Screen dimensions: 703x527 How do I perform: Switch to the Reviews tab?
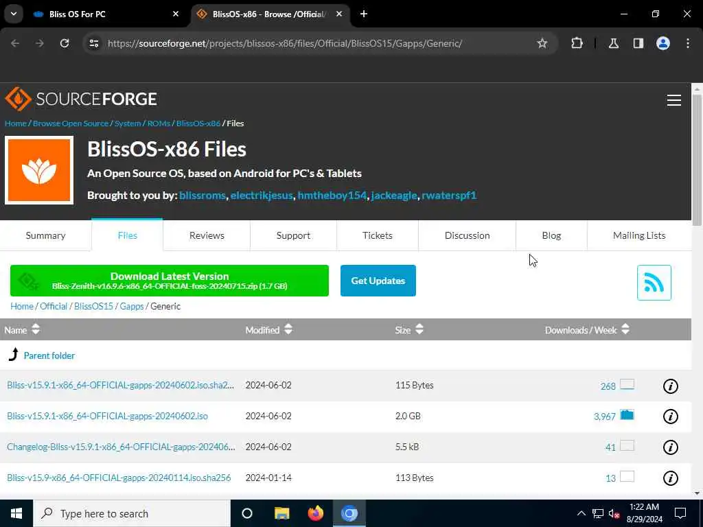pyautogui.click(x=207, y=236)
